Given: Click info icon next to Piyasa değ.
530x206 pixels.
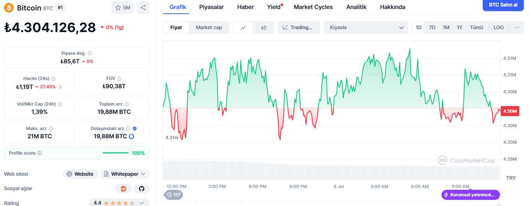Looking at the screenshot, I should (90, 53).
